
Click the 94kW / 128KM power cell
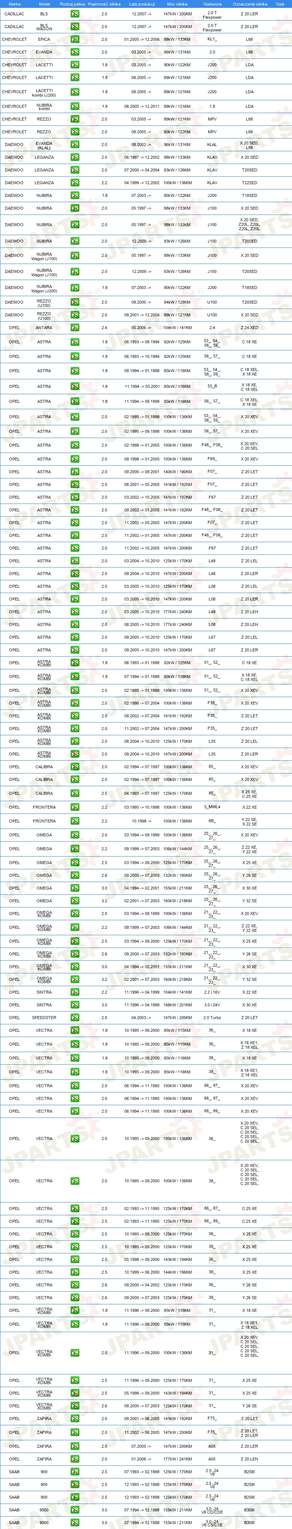coord(177,302)
